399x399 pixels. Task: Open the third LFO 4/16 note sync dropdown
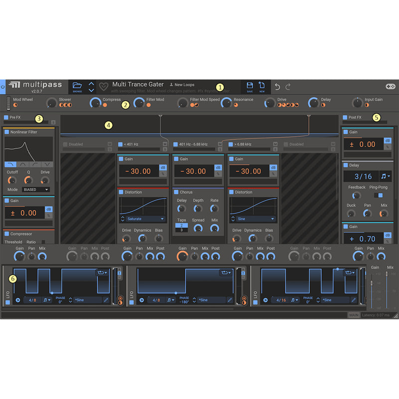(x=294, y=300)
